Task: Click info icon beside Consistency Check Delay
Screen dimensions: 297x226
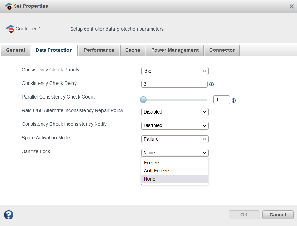Action: 212,85
